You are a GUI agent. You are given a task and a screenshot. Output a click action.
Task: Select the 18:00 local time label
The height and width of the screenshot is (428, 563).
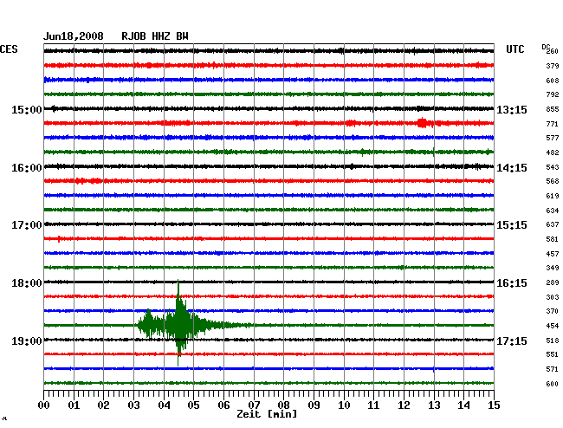(27, 283)
